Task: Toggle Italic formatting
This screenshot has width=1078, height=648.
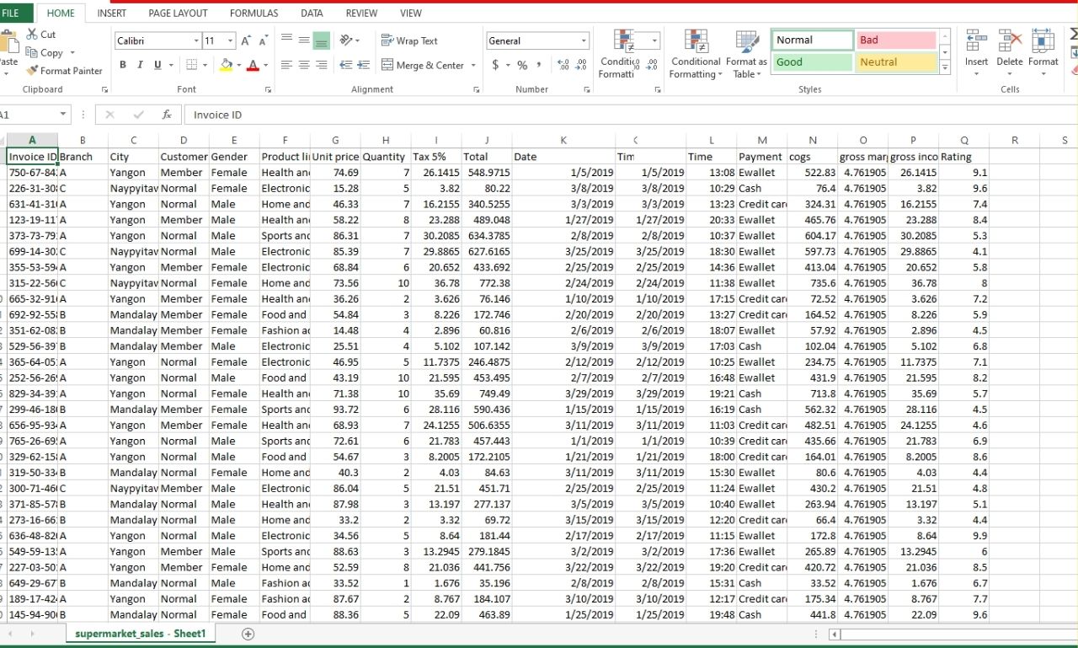Action: point(140,65)
